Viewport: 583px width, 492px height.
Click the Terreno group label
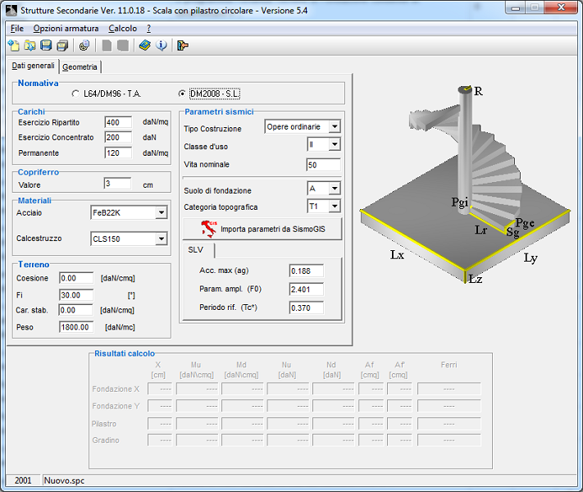(34, 264)
